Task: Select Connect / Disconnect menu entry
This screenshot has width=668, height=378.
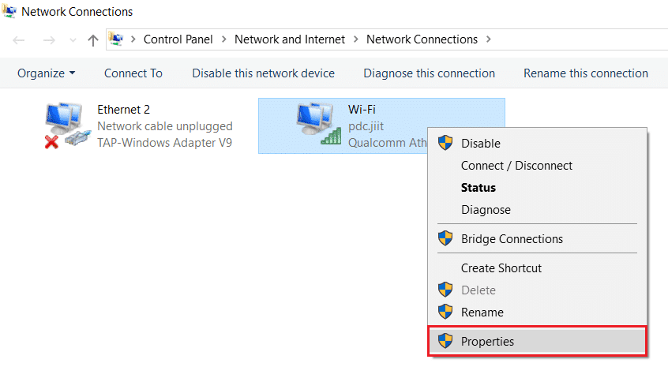Action: point(516,166)
